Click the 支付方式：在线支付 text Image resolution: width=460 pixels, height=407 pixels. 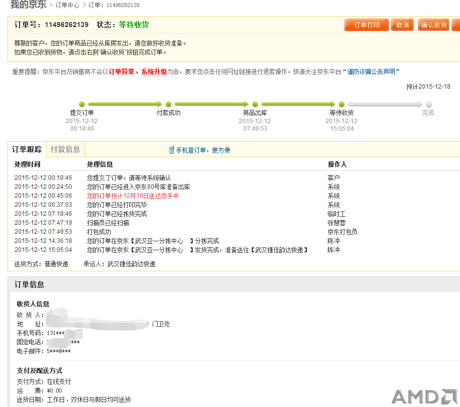(44, 381)
